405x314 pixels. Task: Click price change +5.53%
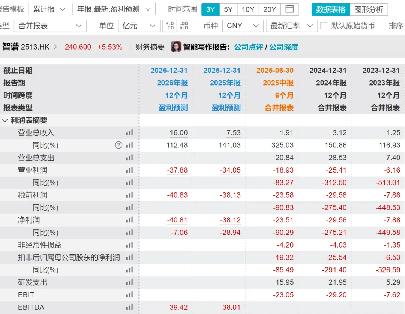tap(110, 47)
